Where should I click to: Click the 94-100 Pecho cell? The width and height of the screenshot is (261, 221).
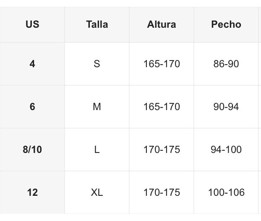[226, 150]
